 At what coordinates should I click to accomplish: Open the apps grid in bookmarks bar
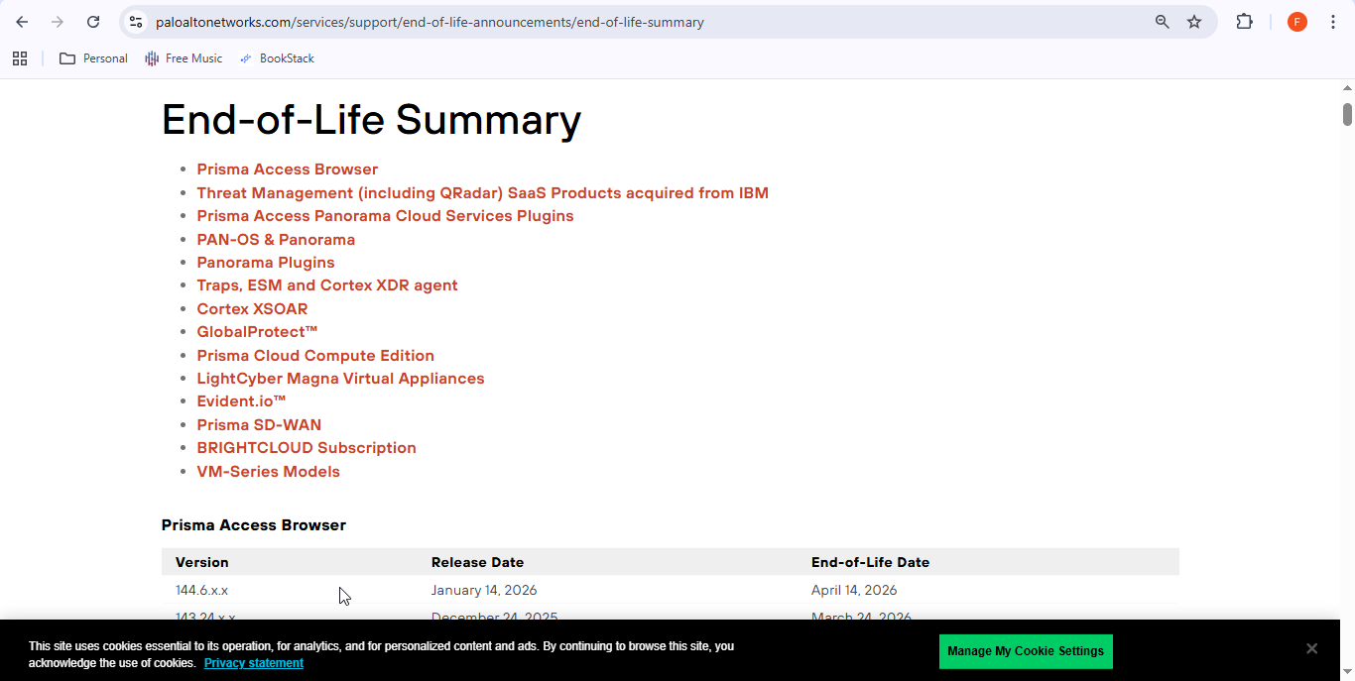tap(20, 58)
